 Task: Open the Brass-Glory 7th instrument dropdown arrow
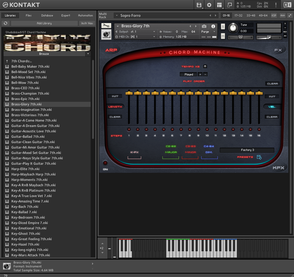click(x=118, y=26)
